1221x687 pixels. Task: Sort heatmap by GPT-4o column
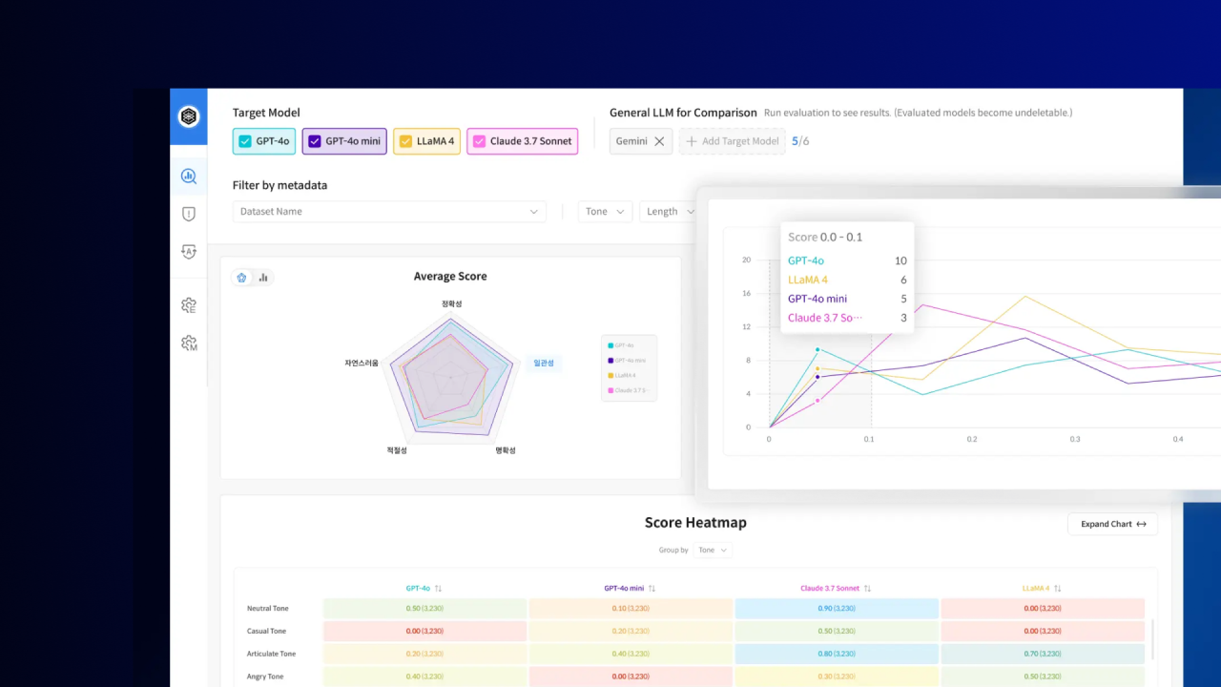[438, 589]
